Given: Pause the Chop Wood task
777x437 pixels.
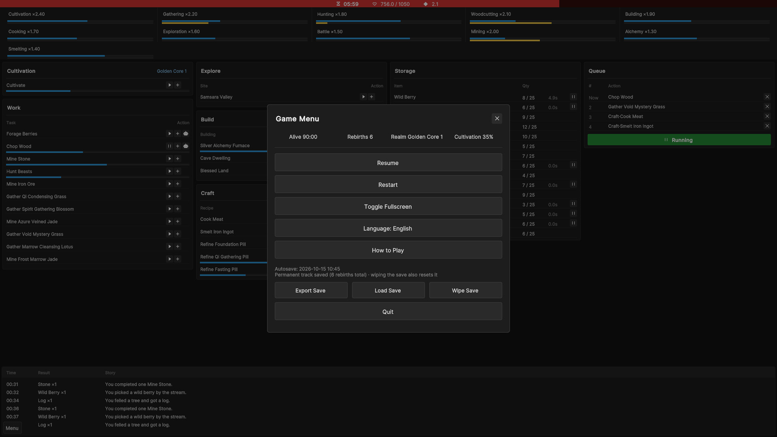Looking at the screenshot, I should pyautogui.click(x=170, y=146).
